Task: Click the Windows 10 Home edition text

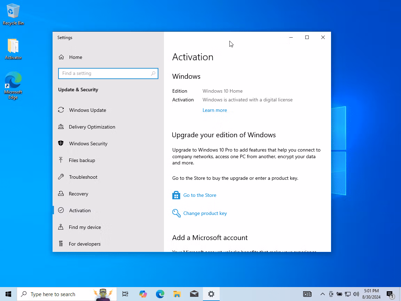Action: click(222, 91)
